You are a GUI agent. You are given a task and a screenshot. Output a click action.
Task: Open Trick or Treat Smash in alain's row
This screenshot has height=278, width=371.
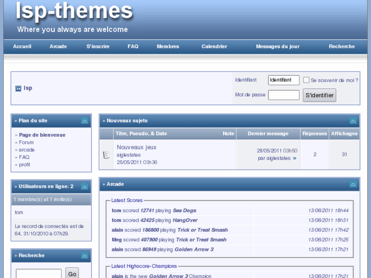(203, 230)
